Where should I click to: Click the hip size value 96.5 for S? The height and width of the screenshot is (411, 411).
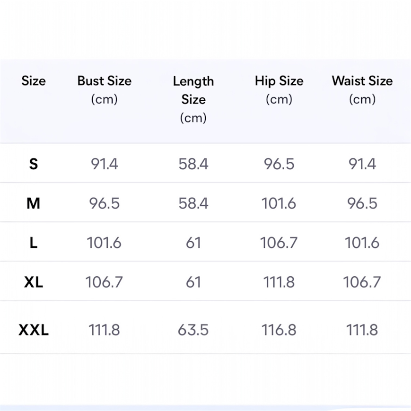tap(279, 164)
